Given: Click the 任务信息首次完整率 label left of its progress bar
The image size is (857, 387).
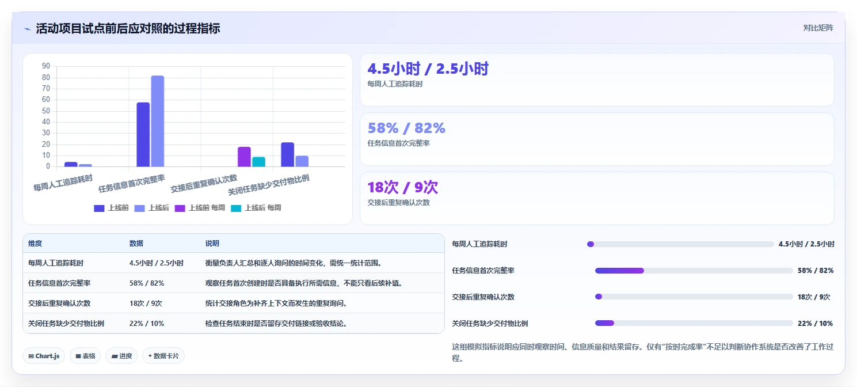Looking at the screenshot, I should pyautogui.click(x=483, y=271).
